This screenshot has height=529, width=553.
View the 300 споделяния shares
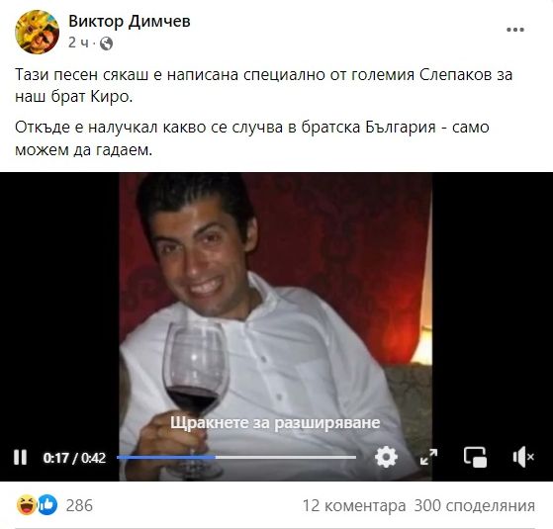click(474, 505)
